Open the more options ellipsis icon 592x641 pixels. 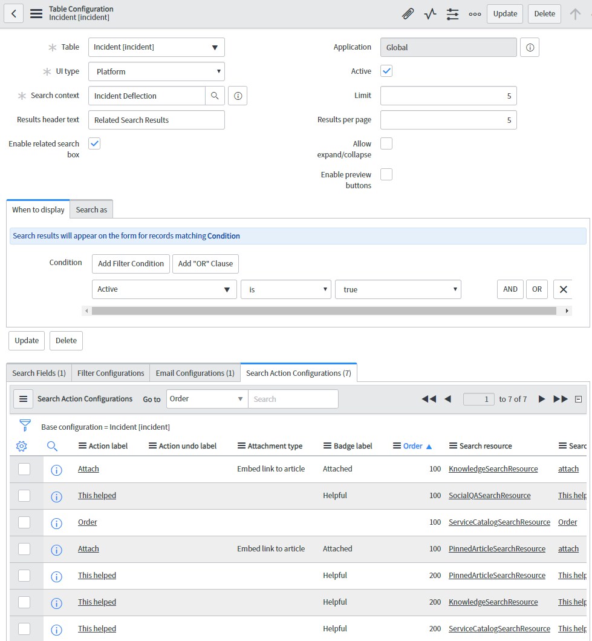pos(475,13)
